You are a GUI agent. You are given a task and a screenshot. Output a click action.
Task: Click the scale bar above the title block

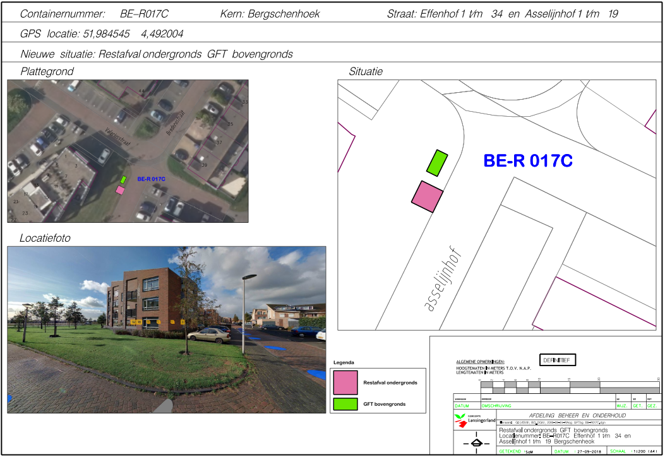click(x=568, y=387)
